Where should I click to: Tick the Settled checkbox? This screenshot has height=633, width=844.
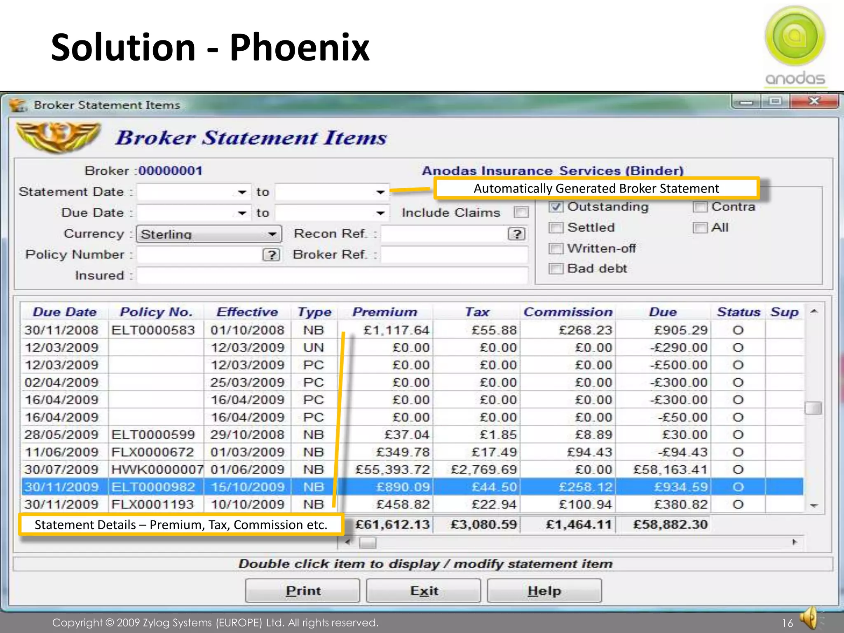coord(556,227)
